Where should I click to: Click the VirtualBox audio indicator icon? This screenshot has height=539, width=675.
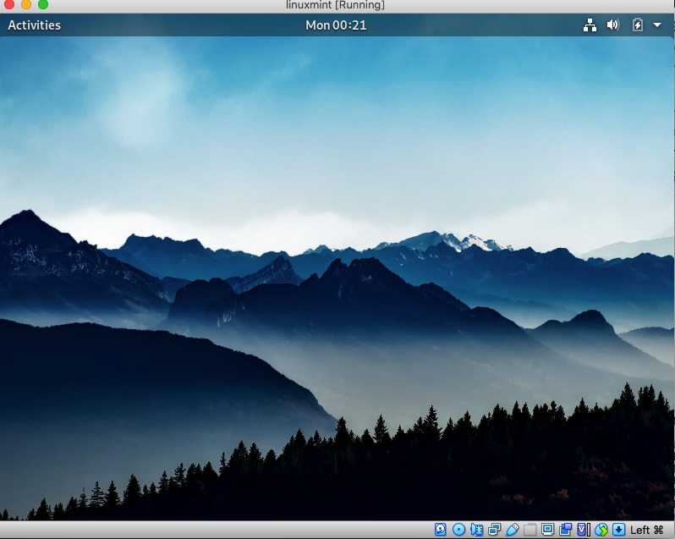click(x=477, y=529)
